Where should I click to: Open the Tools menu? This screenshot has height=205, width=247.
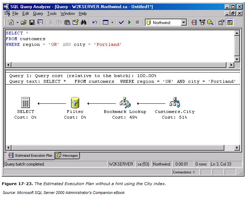[x=52, y=14]
